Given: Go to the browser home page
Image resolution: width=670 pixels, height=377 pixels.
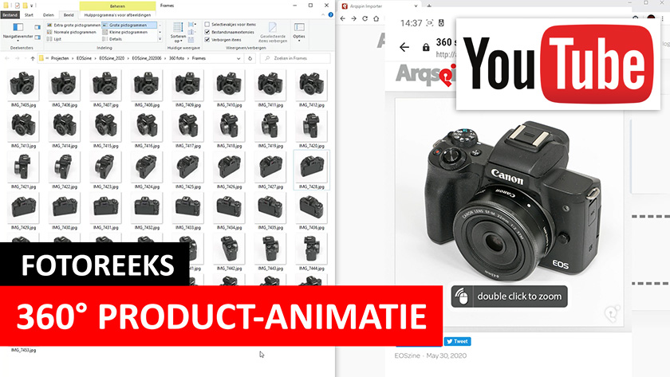Looking at the screenshot, I should click(378, 18).
